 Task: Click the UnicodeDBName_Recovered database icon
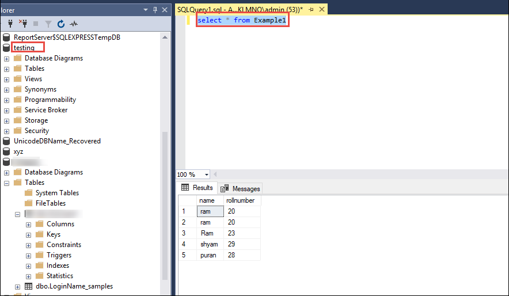pos(6,141)
